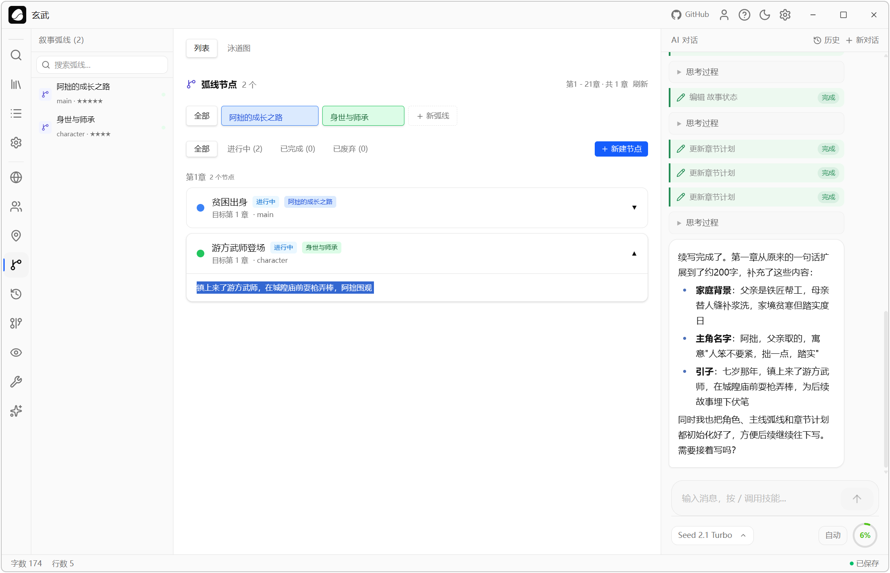Click the 弧线节点 heading branch icon
890x573 pixels.
point(191,84)
